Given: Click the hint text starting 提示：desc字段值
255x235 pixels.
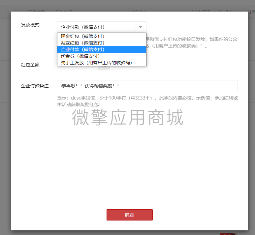Looking at the screenshot, I should (147, 101).
